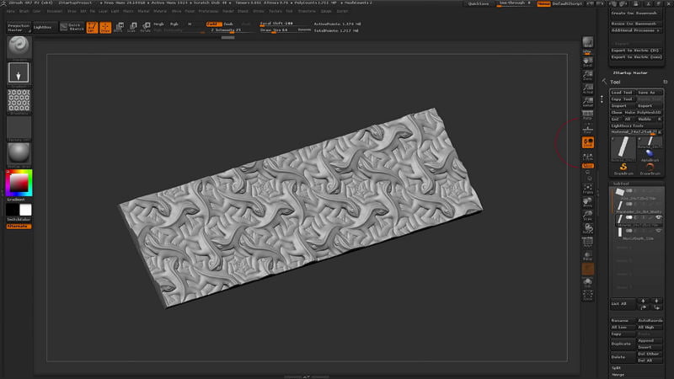This screenshot has width=674, height=379.
Task: Open the Alpha menu
Action: (10, 11)
